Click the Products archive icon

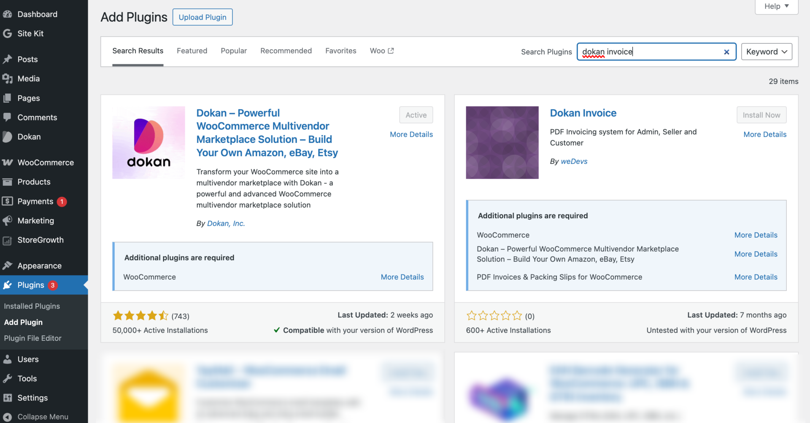(x=7, y=182)
